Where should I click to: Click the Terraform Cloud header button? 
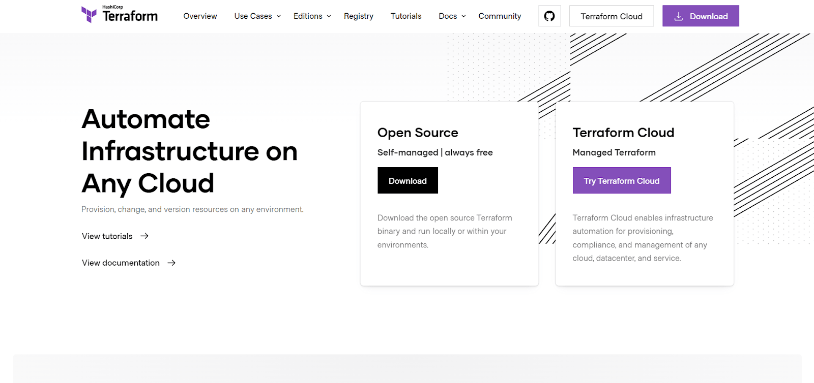pos(611,16)
